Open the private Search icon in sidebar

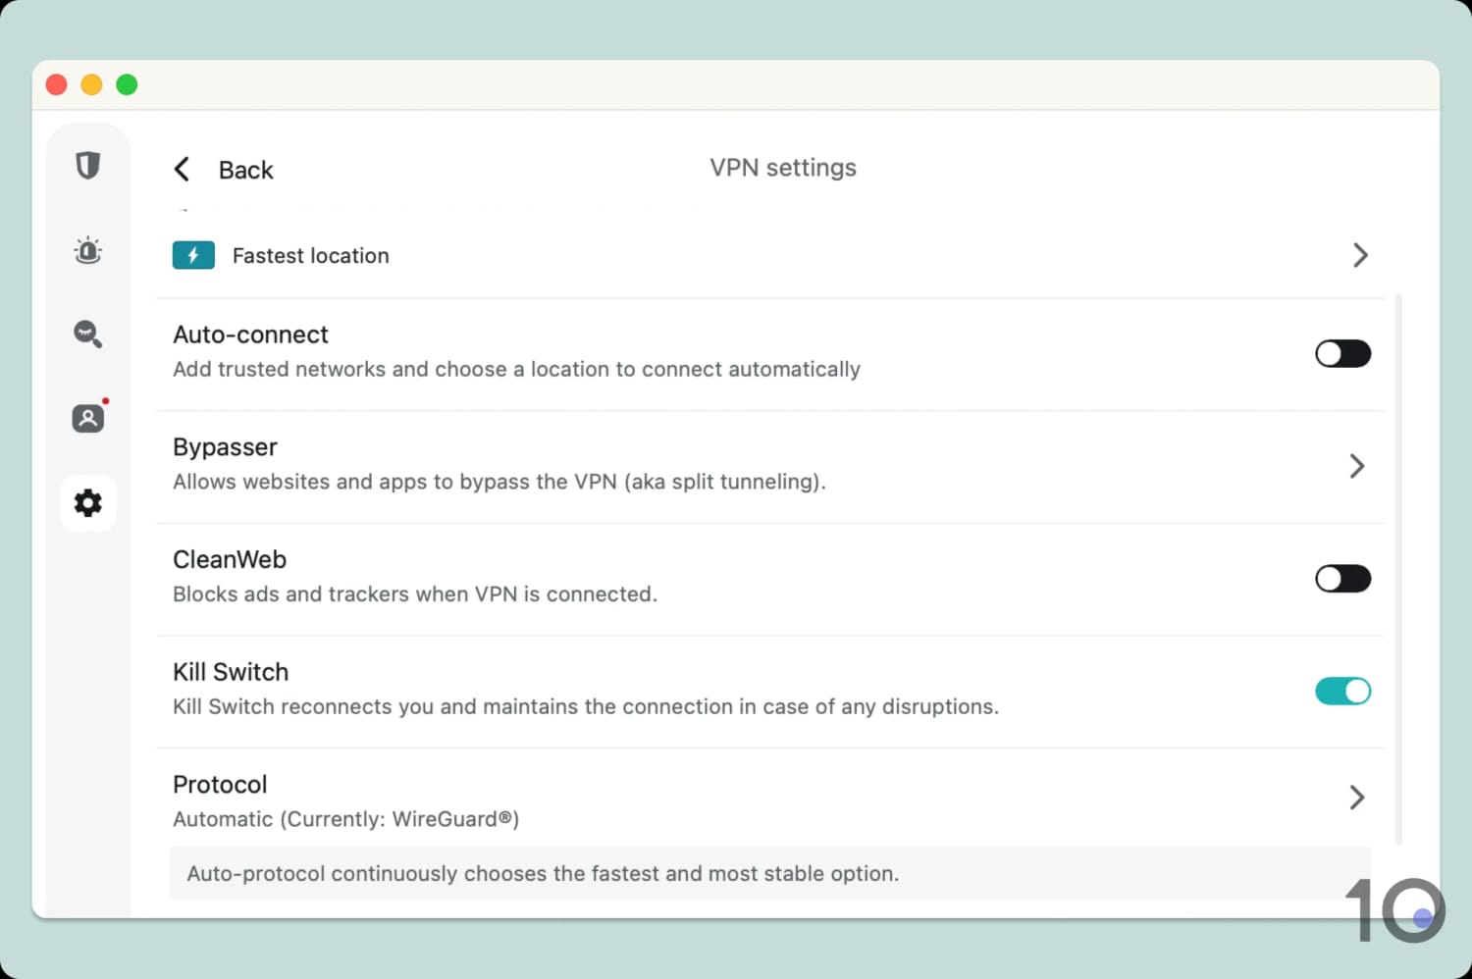tap(88, 335)
